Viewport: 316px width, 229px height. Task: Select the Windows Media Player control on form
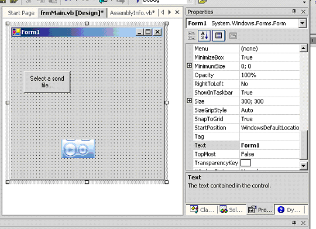(x=78, y=149)
